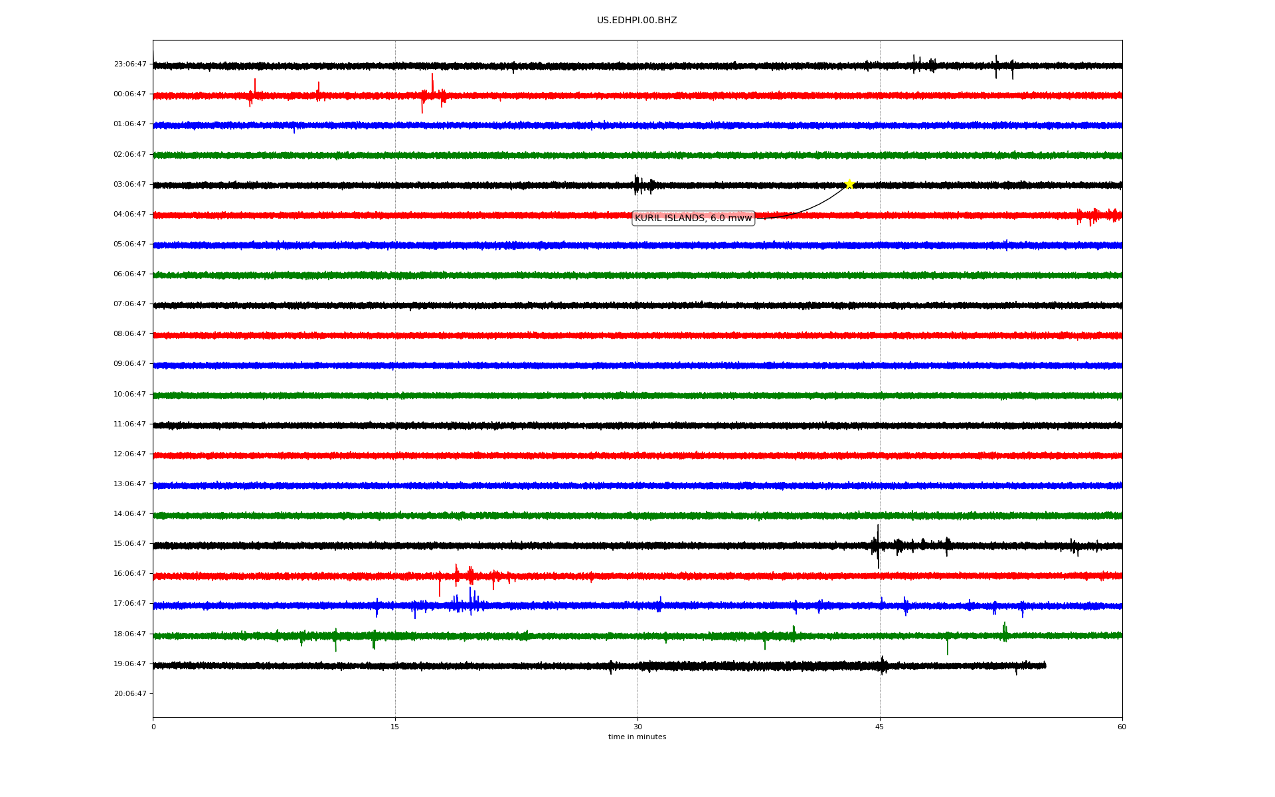Click the 03:06:47 time label
Image resolution: width=1275 pixels, height=797 pixels.
point(130,185)
